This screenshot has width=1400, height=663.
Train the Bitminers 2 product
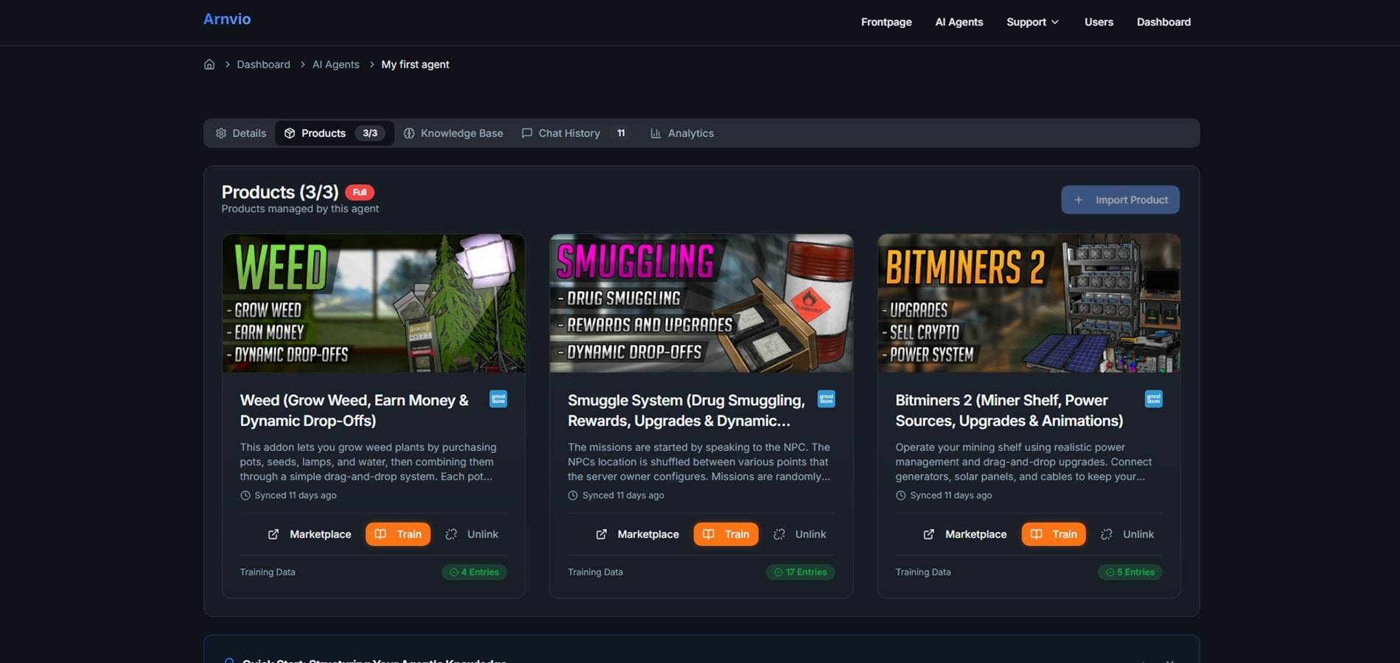pyautogui.click(x=1054, y=534)
